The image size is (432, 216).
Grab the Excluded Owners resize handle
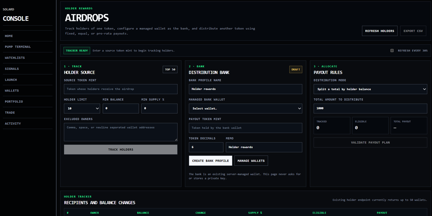click(176, 139)
